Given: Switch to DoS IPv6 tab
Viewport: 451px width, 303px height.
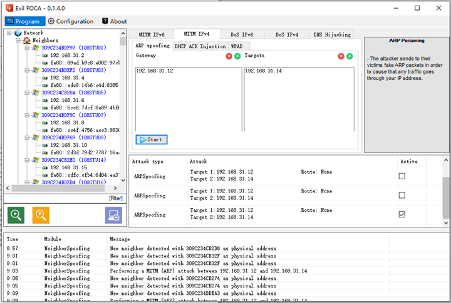Looking at the screenshot, I should [x=242, y=34].
